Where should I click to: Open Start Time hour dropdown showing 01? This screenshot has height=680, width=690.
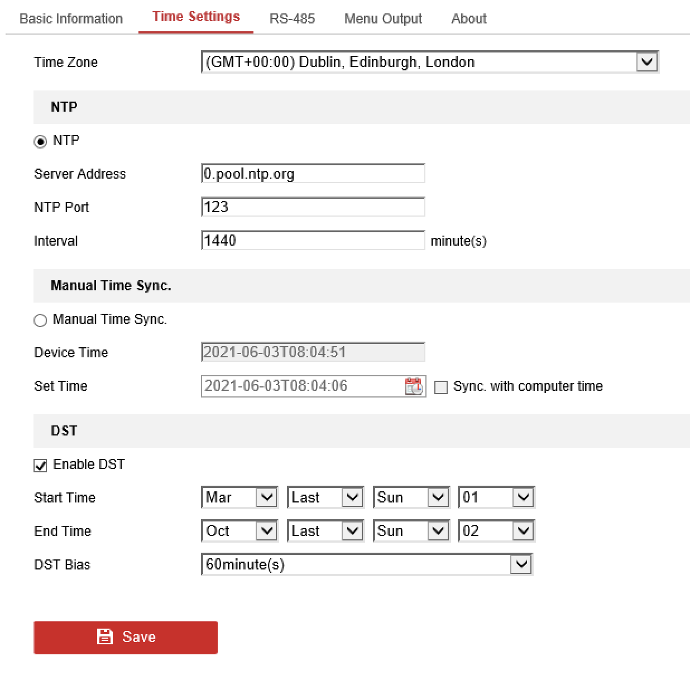[496, 497]
